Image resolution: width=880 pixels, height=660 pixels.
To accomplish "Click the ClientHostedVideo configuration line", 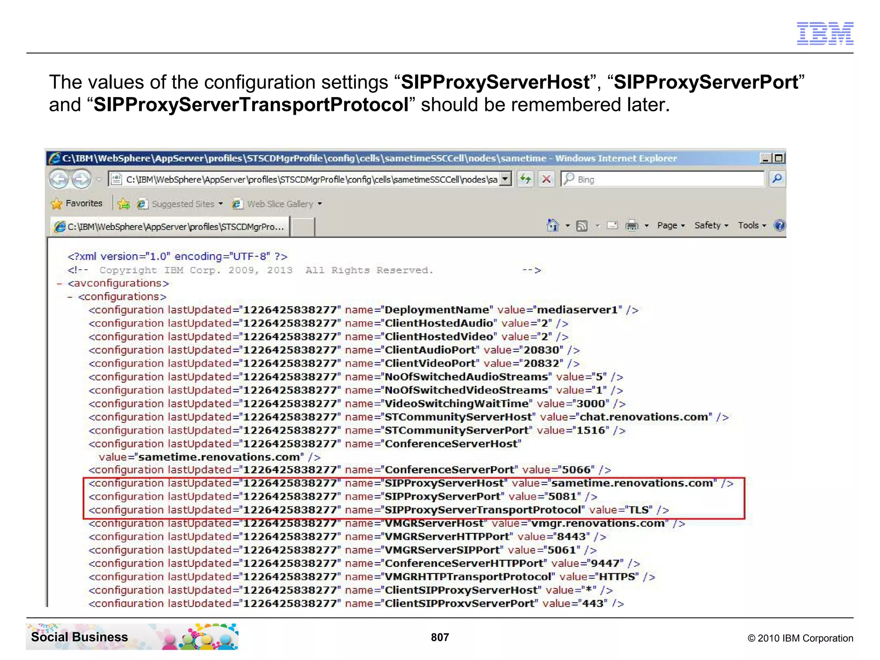I will [329, 337].
